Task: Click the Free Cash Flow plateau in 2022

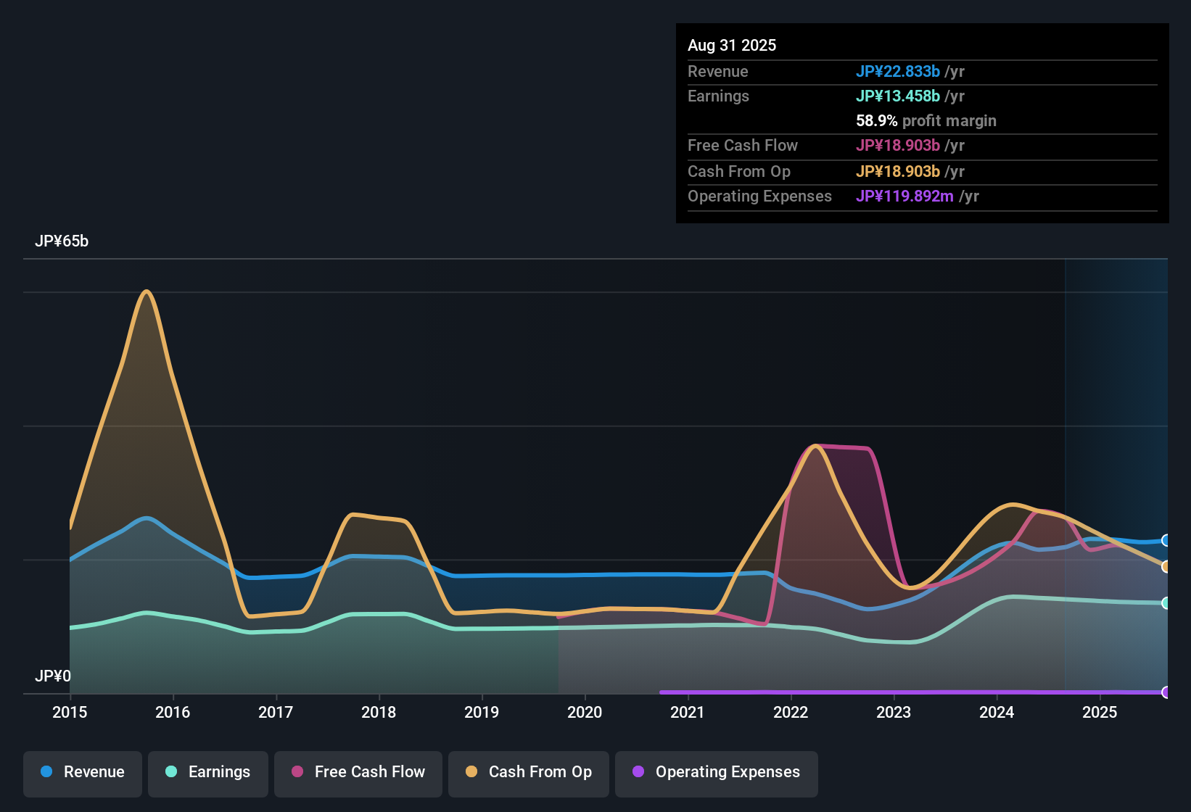Action: coord(843,447)
